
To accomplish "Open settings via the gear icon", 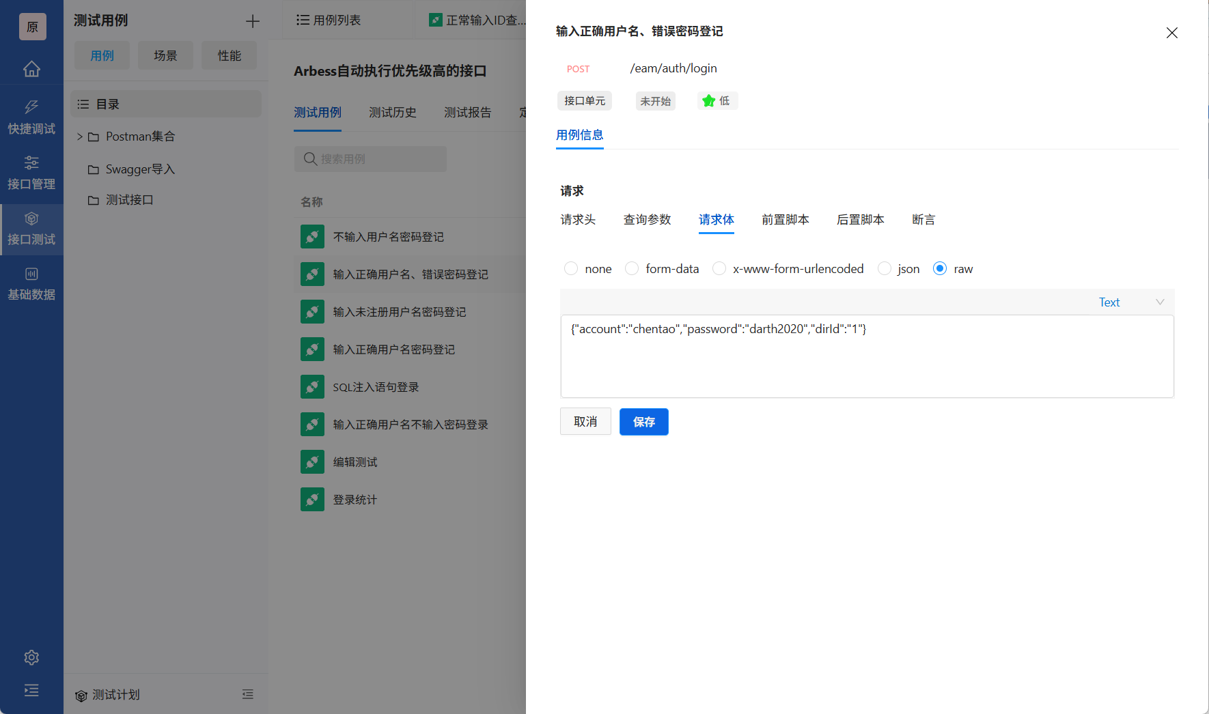I will click(x=31, y=657).
